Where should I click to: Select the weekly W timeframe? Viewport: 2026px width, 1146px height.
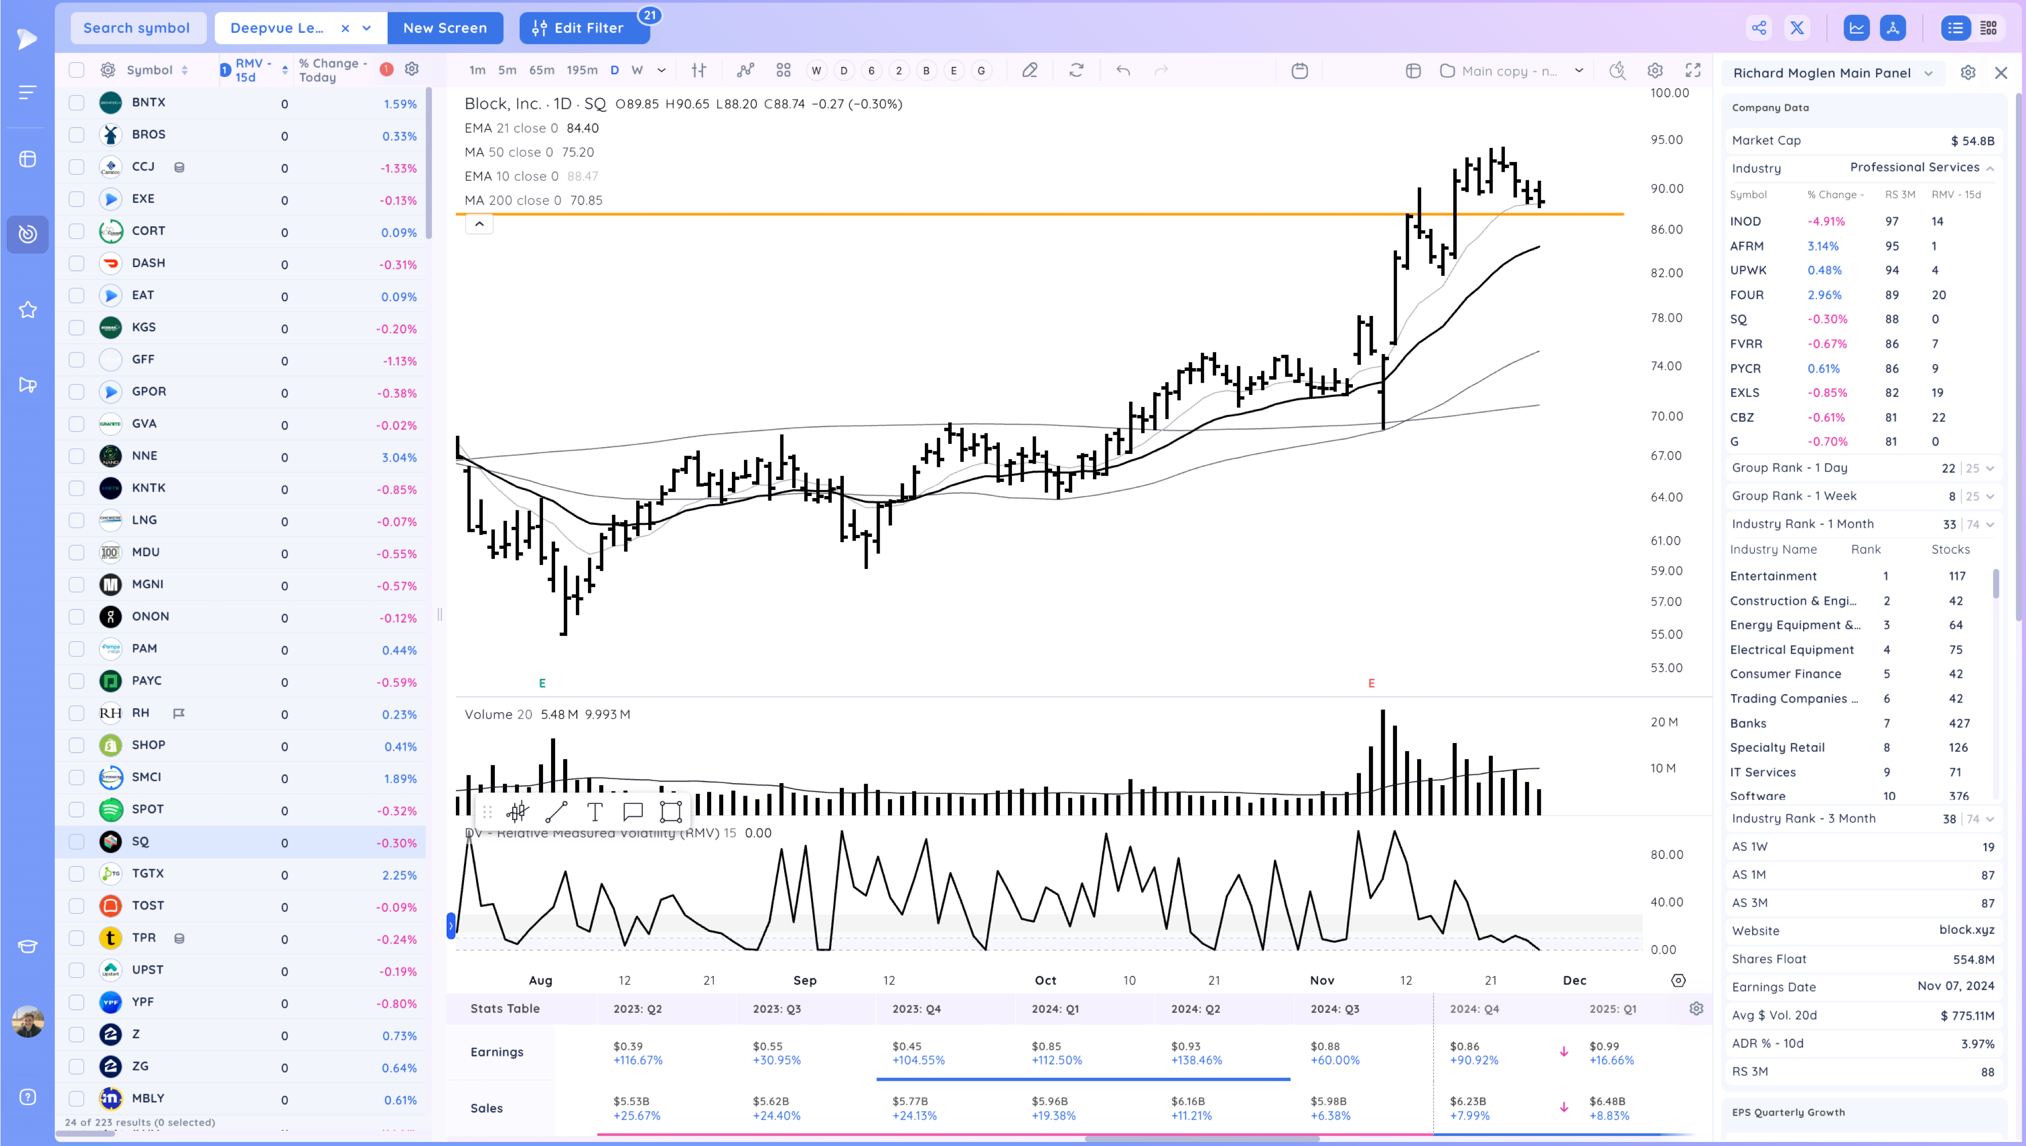coord(637,71)
